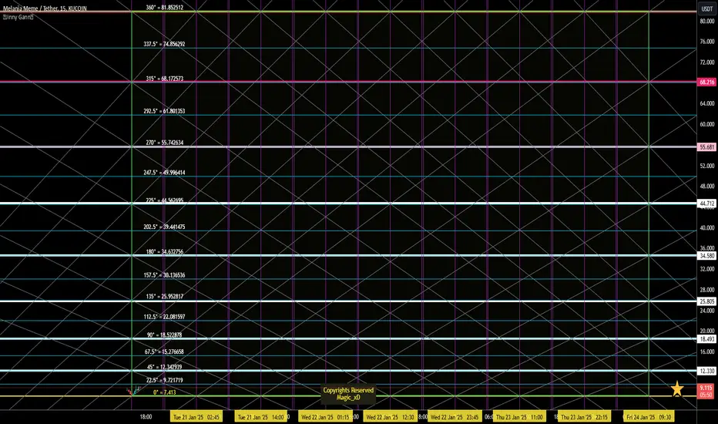Click the 60.000 price scale value
This screenshot has height=424, width=718.
coord(707,124)
